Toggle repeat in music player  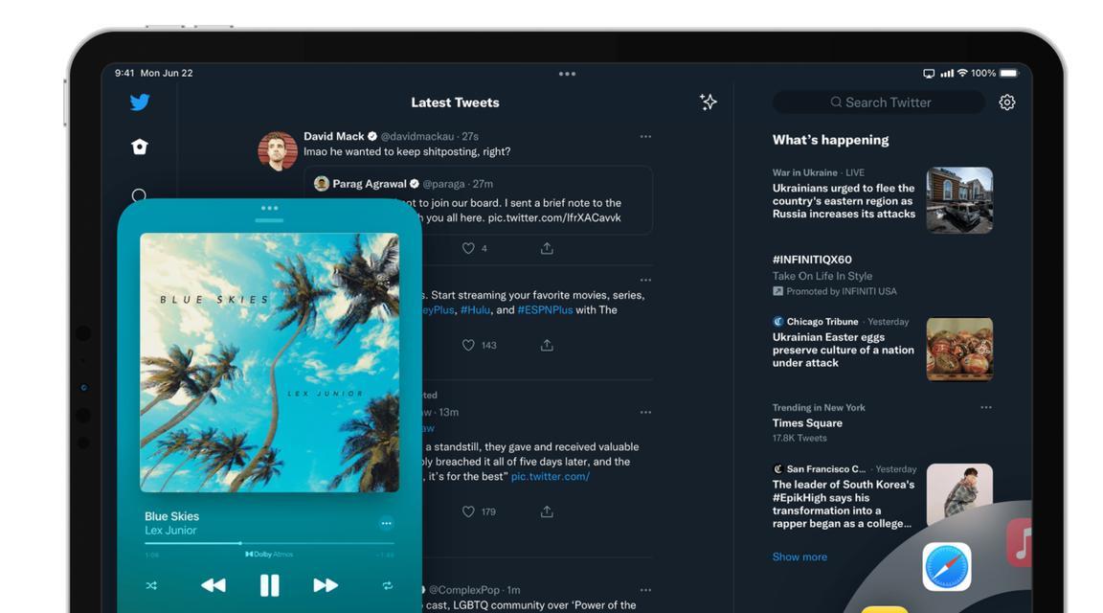point(388,585)
